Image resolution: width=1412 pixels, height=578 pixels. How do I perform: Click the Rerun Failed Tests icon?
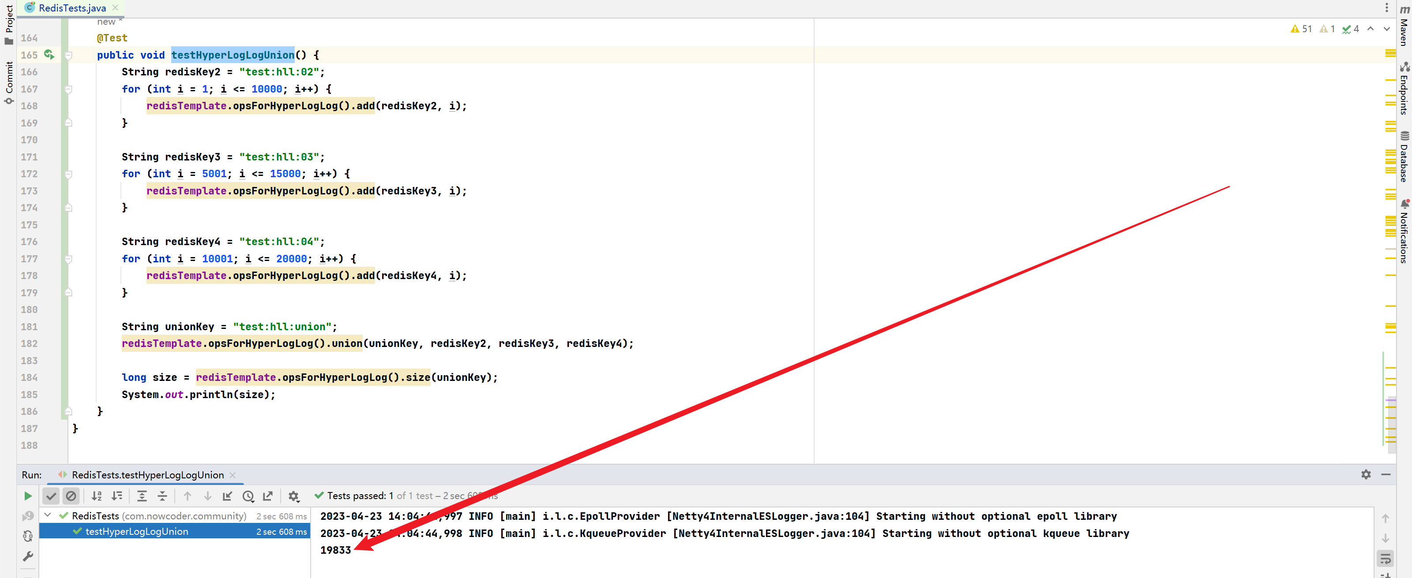pos(28,516)
